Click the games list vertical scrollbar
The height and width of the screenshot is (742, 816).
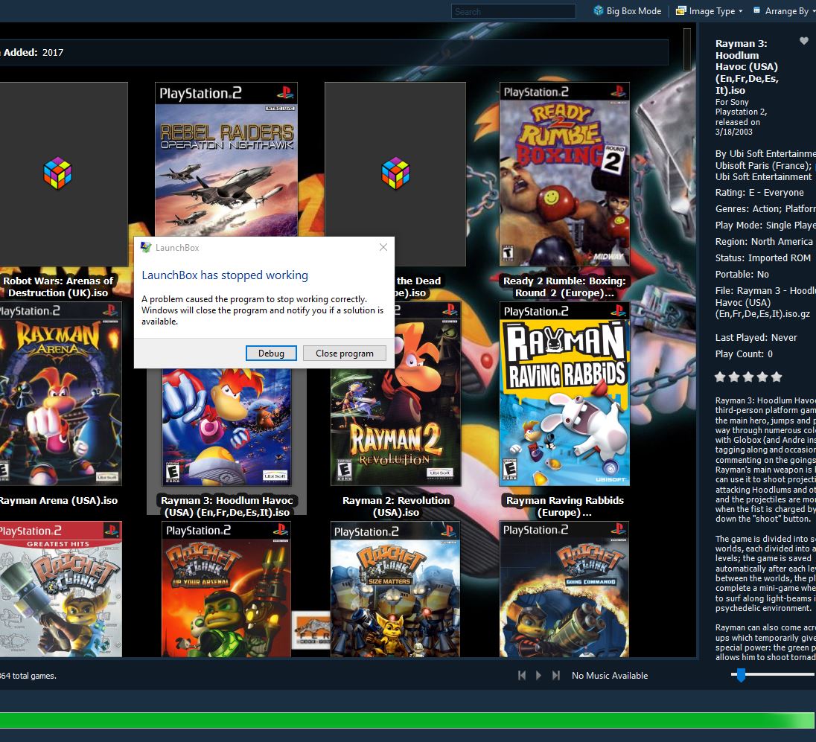coord(687,49)
